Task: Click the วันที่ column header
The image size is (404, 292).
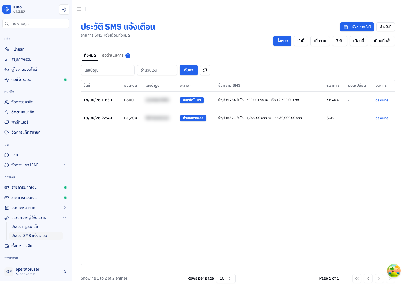Action: click(87, 86)
